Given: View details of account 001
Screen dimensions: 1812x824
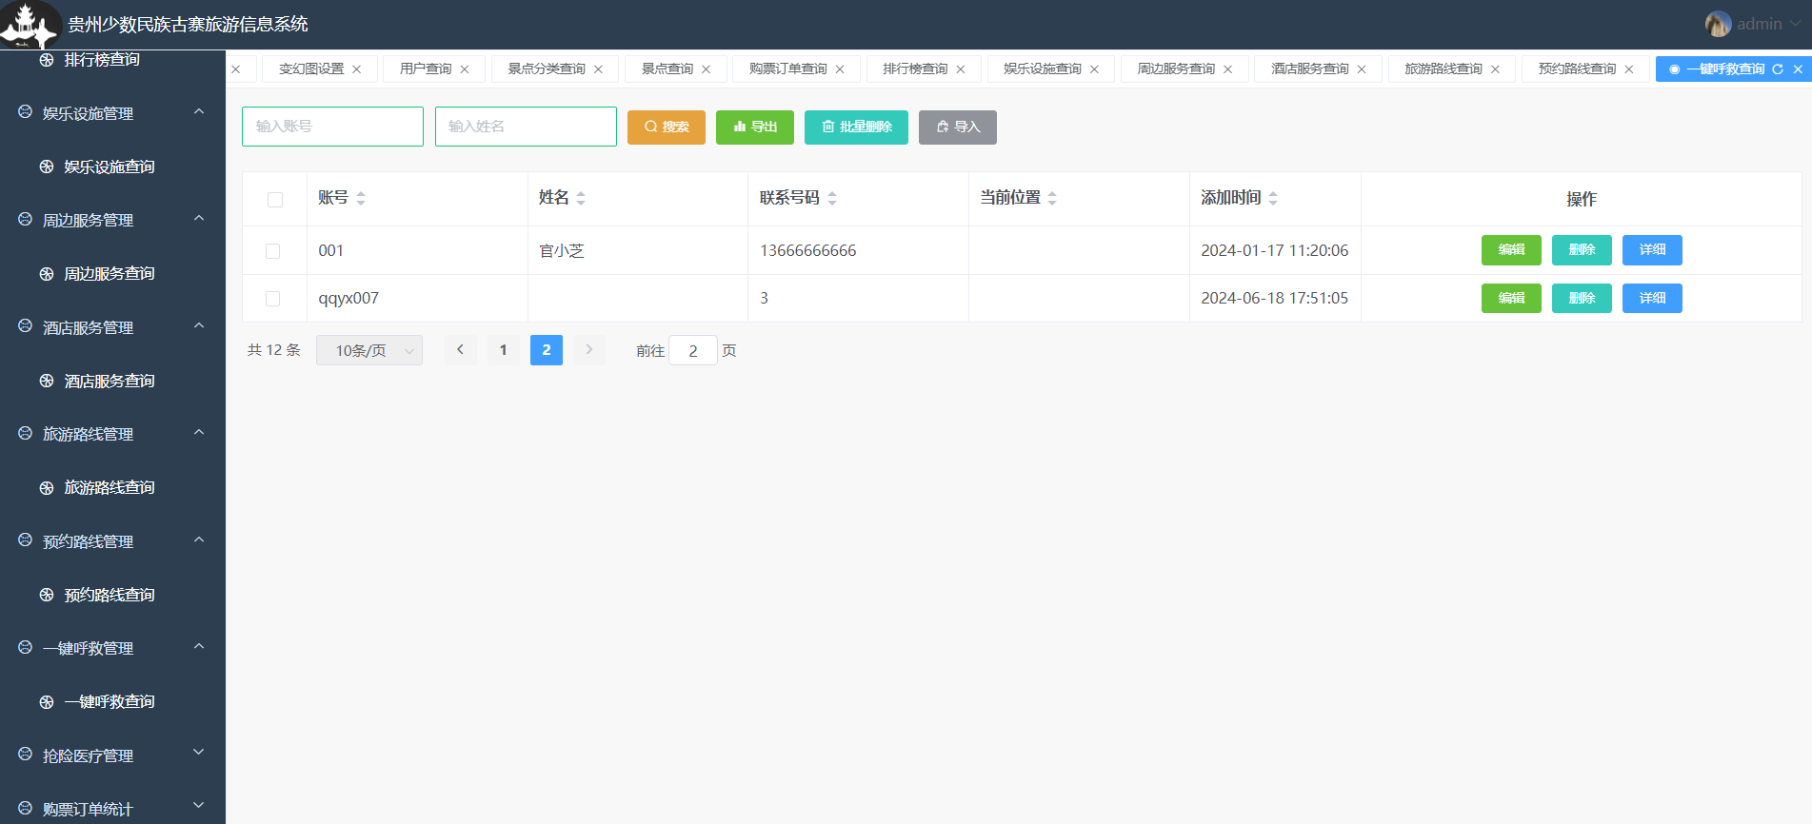Looking at the screenshot, I should coord(1652,250).
